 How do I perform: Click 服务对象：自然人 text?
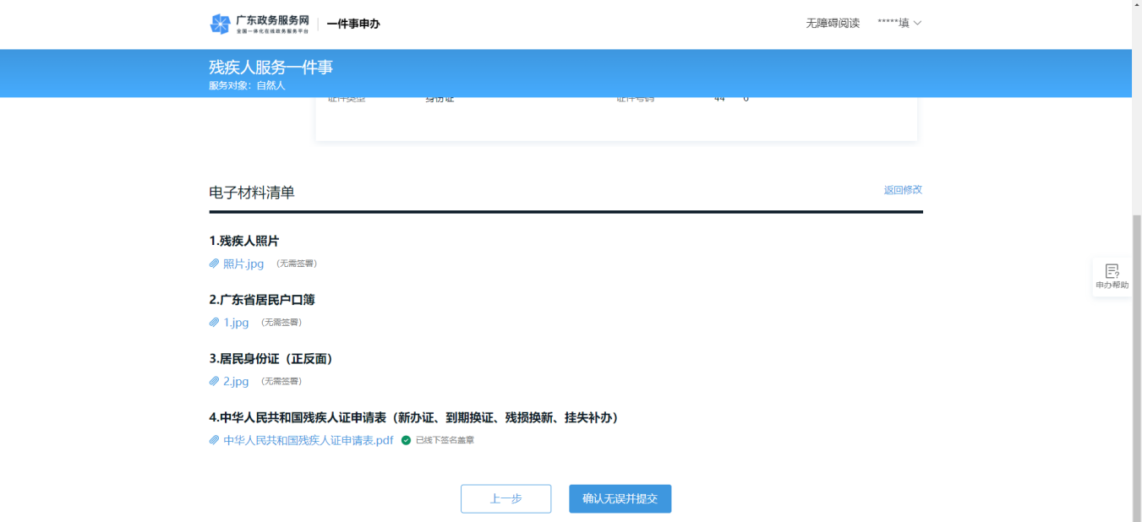point(248,85)
